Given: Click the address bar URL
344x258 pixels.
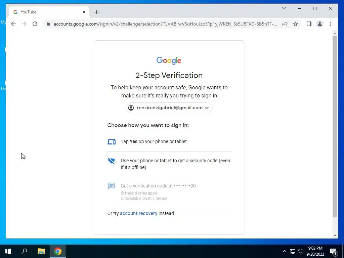Looking at the screenshot, I should pos(165,24).
